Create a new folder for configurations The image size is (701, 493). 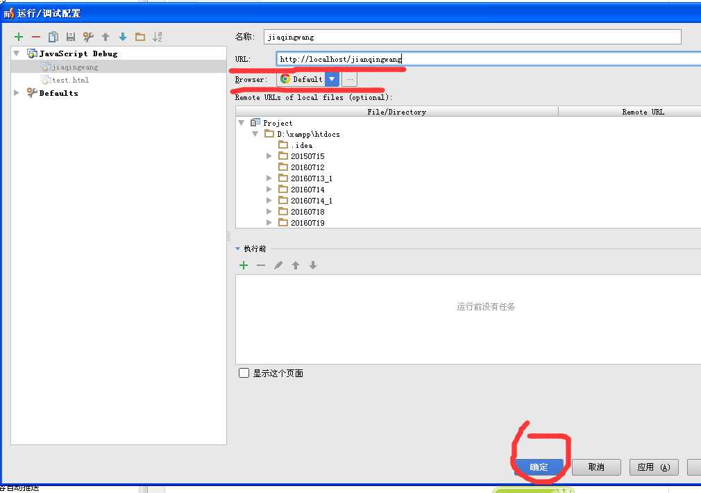pos(140,37)
